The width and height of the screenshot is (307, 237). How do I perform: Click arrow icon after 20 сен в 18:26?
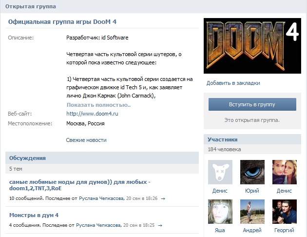tap(163, 198)
